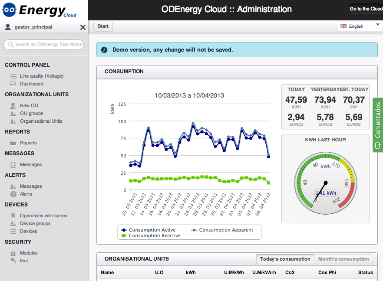The height and width of the screenshot is (281, 383).
Task: Switch to Today's consumption tab
Action: (285, 259)
